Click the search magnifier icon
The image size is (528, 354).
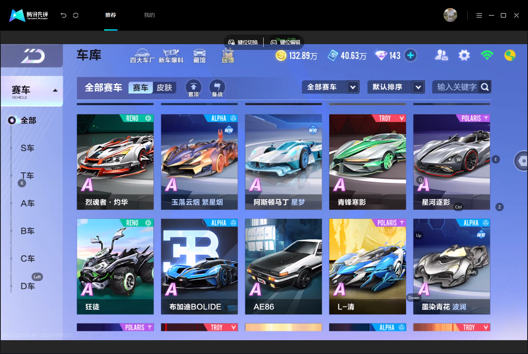point(485,87)
